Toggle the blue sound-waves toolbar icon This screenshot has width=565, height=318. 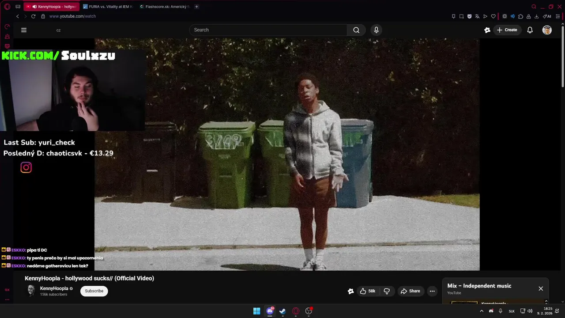(x=512, y=16)
